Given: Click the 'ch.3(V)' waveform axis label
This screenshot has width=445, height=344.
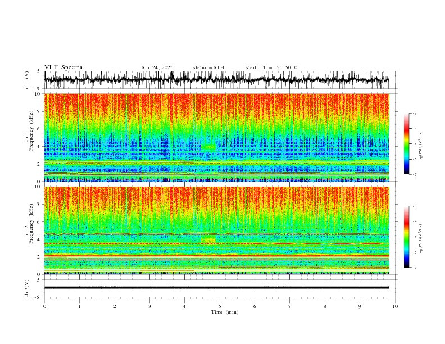Looking at the screenshot, I should coord(27,288).
